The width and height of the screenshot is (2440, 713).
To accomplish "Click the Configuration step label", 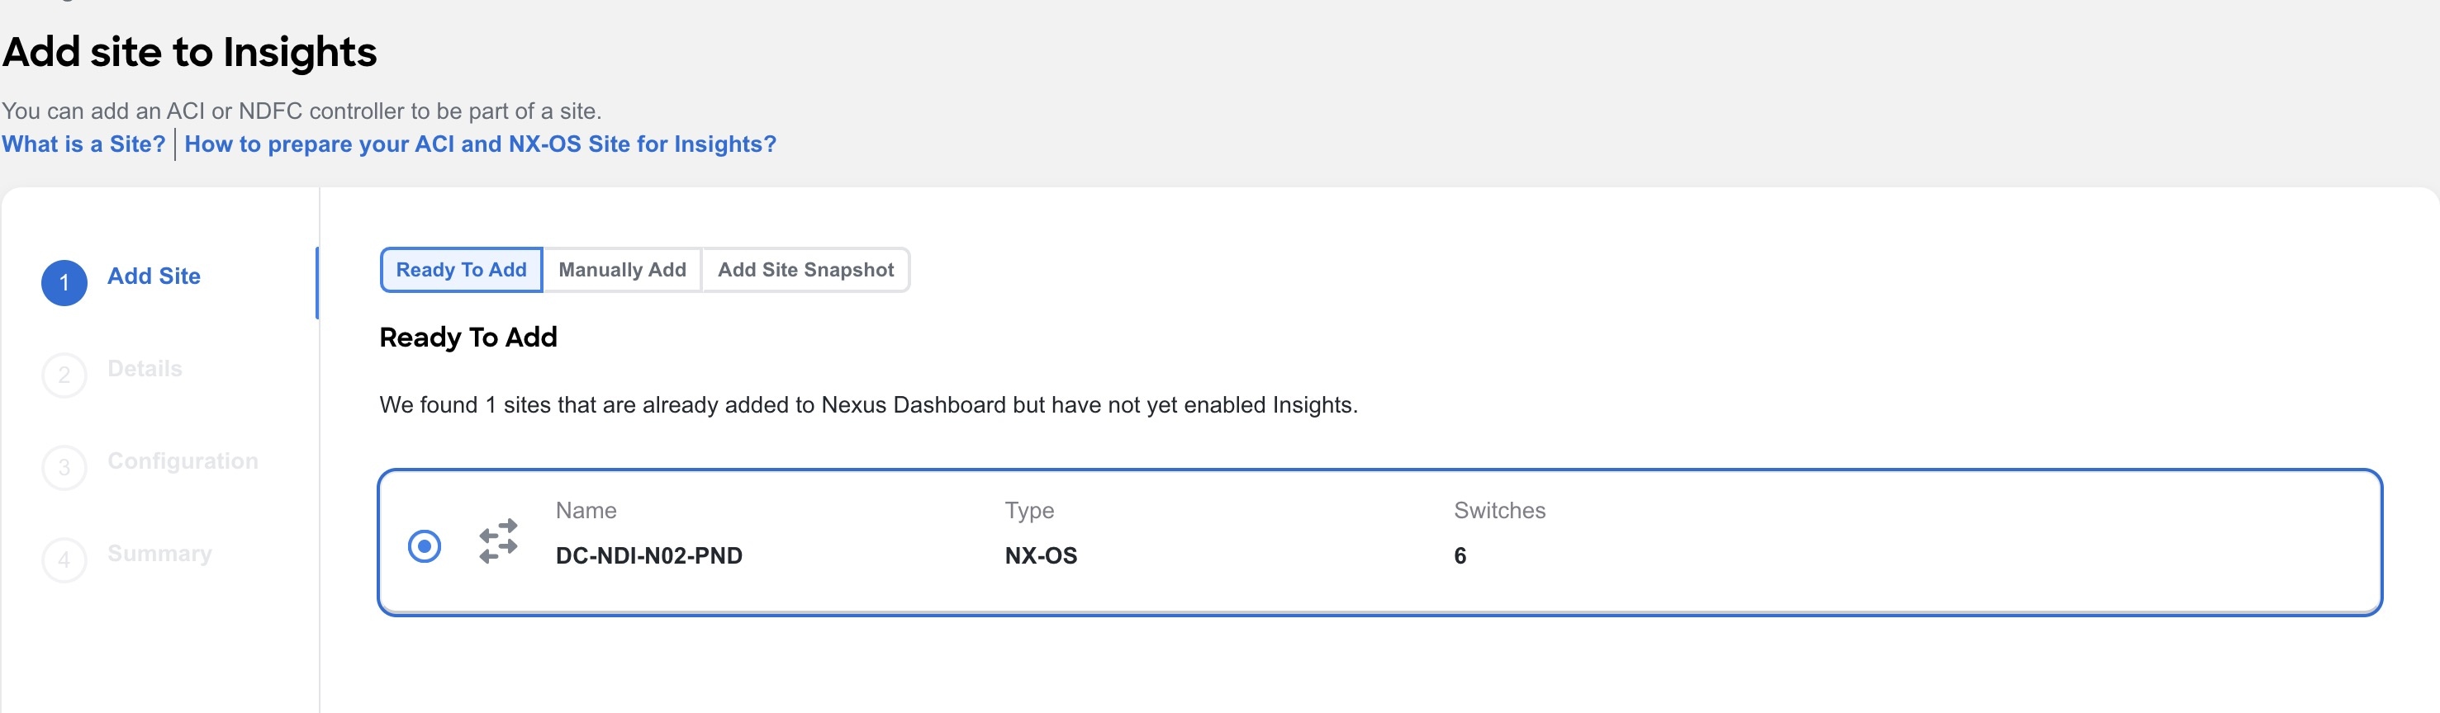I will (x=183, y=461).
